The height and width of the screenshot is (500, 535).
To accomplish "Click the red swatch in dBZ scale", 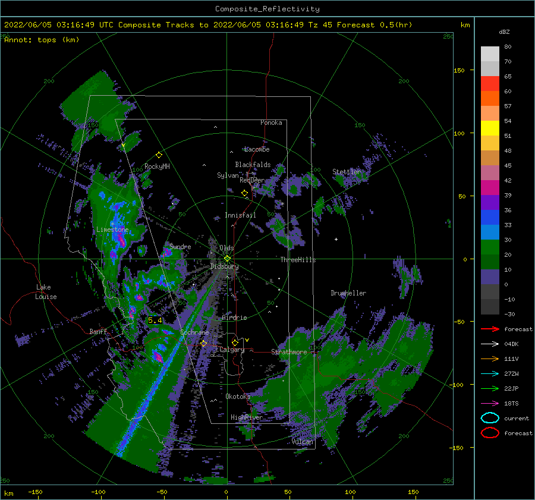I will [490, 84].
